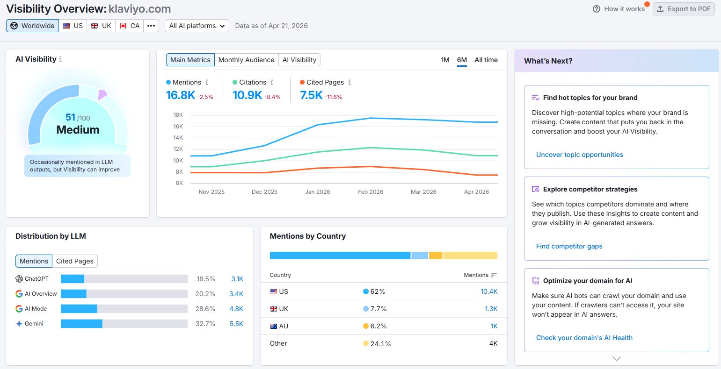This screenshot has height=369, width=721.
Task: Click the Mentions info icon
Action: point(207,82)
